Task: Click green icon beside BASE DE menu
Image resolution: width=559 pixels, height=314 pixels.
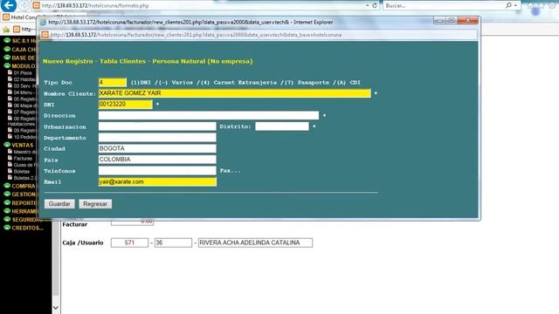Action: pyautogui.click(x=7, y=58)
